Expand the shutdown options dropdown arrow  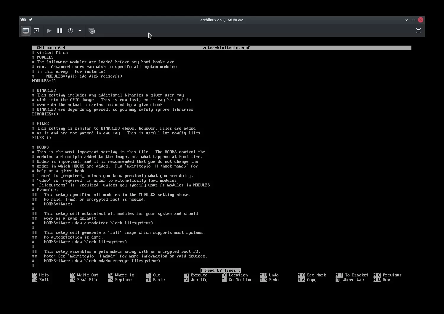point(80,31)
